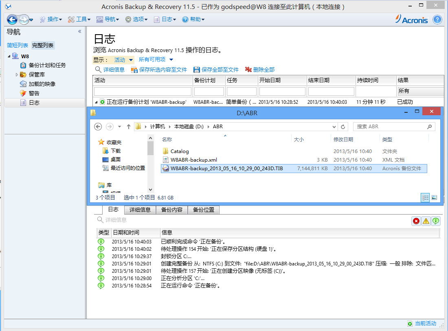Open the Acronis help question mark icon
Image resolution: width=448 pixels, height=331 pixels.
(x=437, y=20)
